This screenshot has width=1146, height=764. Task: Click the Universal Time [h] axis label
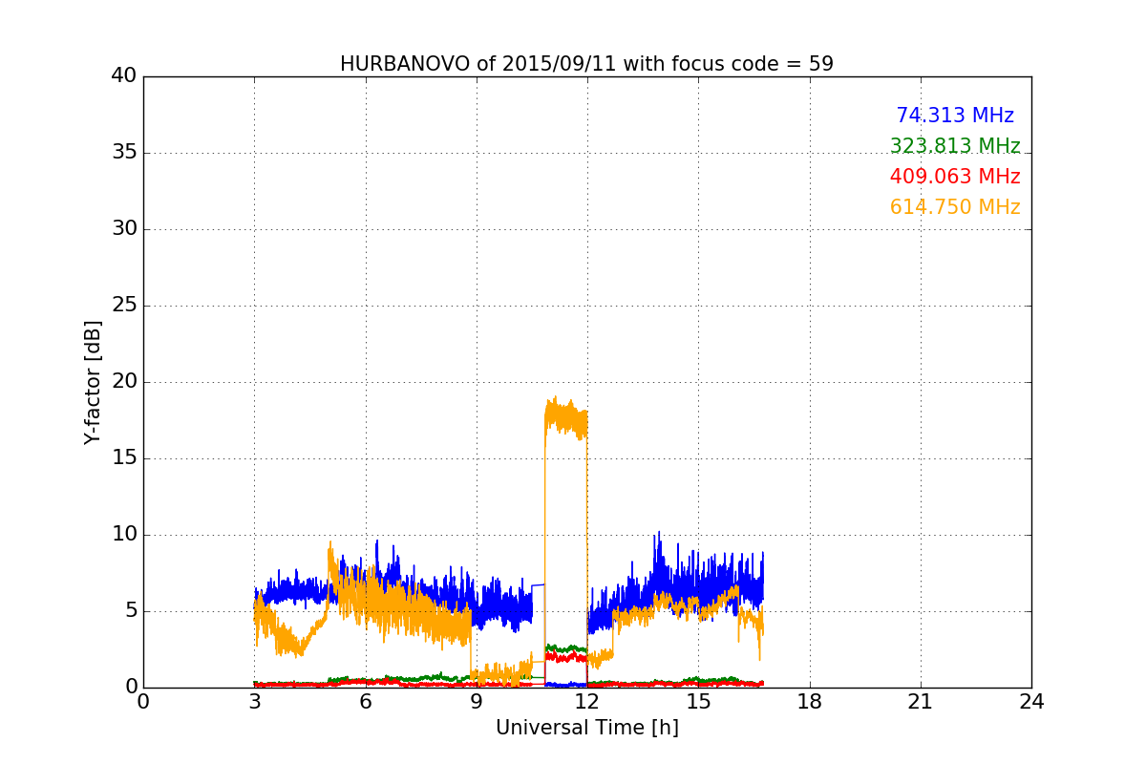coord(586,728)
